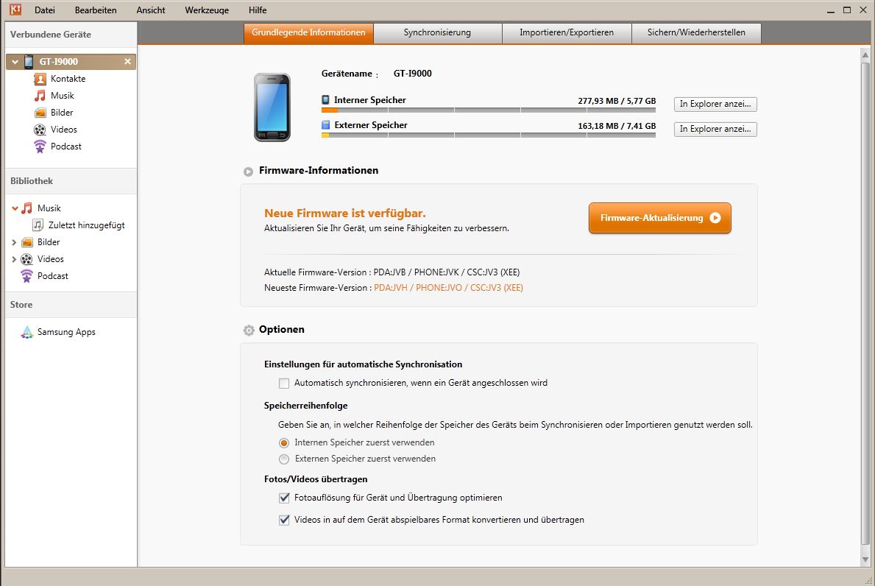Image resolution: width=875 pixels, height=586 pixels.
Task: Open Kontakte via its contact icon
Action: coord(40,79)
